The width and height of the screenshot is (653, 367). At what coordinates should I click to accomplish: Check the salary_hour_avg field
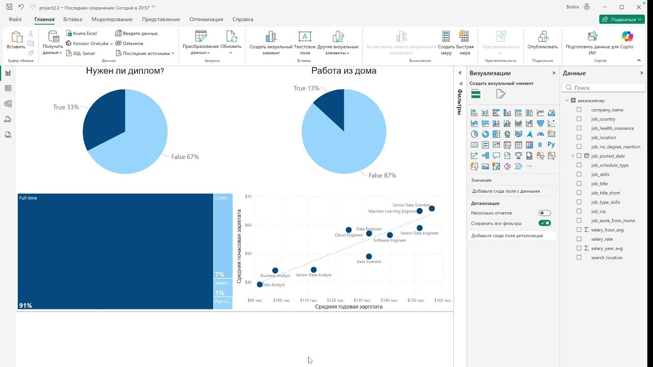(x=579, y=230)
